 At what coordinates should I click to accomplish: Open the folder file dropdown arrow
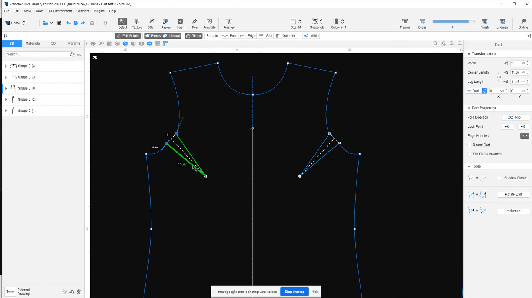pos(51,23)
